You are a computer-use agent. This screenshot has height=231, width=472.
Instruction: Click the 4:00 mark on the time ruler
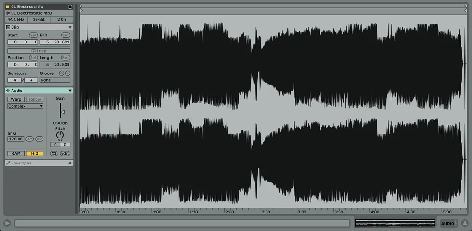tap(374, 212)
